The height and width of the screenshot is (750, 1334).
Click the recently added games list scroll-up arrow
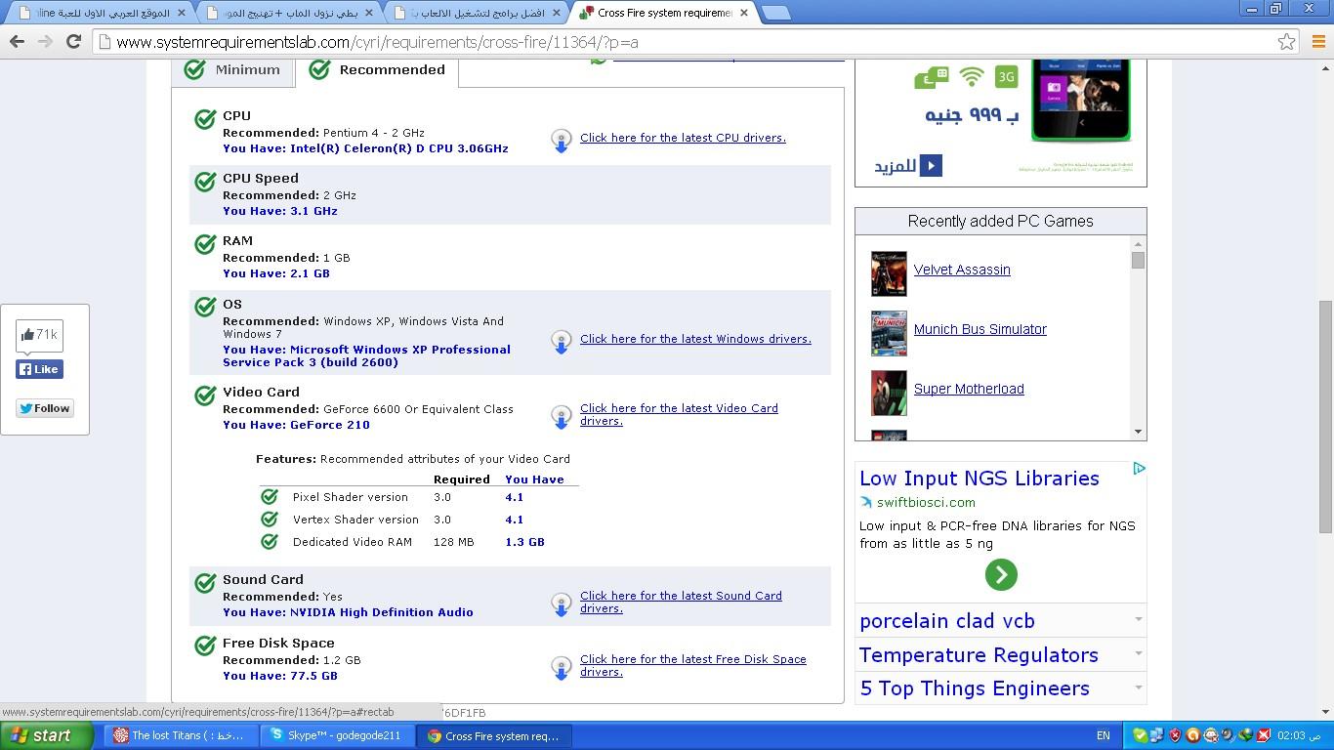pos(1138,243)
